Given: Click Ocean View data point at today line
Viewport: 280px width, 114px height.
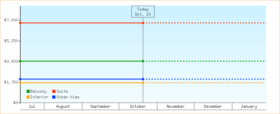Looking at the screenshot, I should [x=143, y=79].
